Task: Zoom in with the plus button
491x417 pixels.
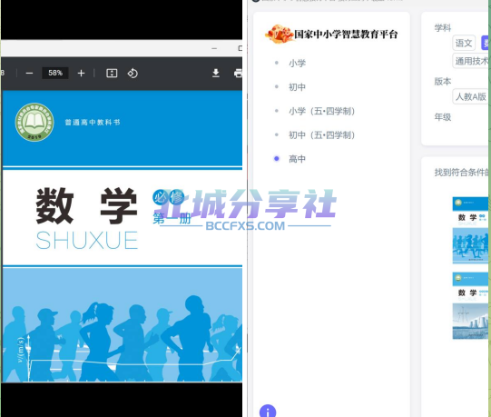Action: pos(81,74)
